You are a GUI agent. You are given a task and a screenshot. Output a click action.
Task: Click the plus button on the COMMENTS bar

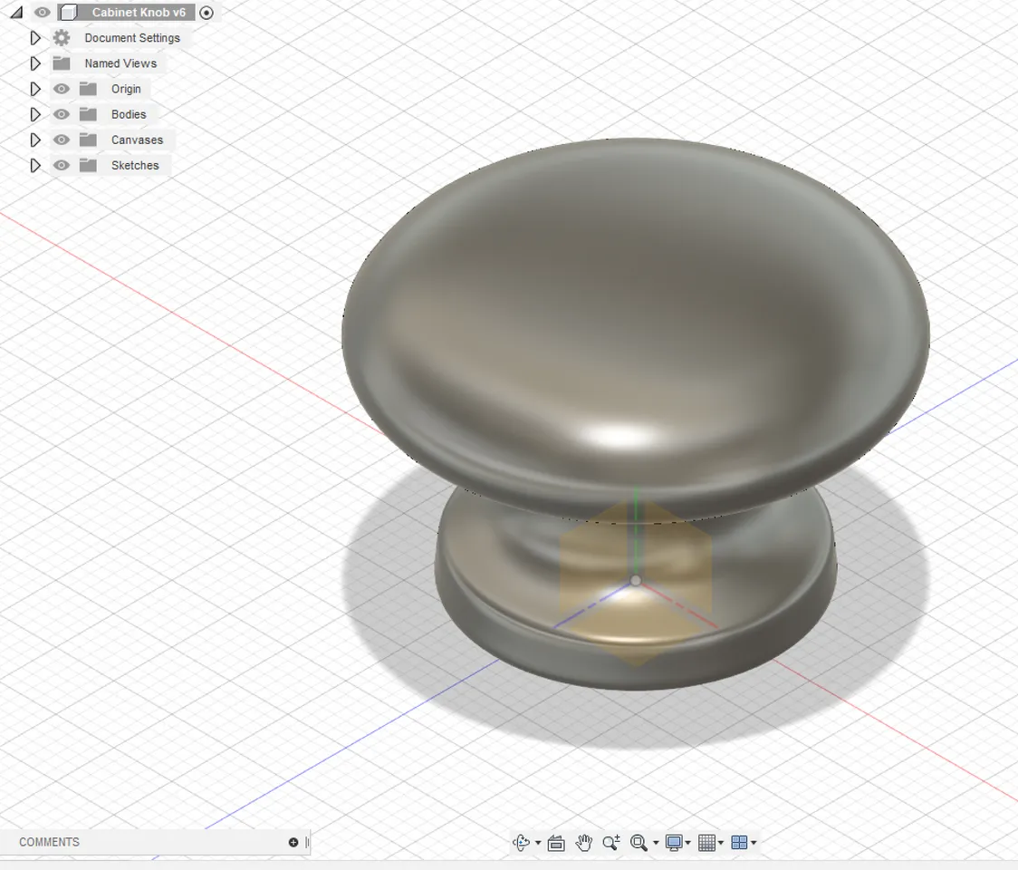(293, 842)
